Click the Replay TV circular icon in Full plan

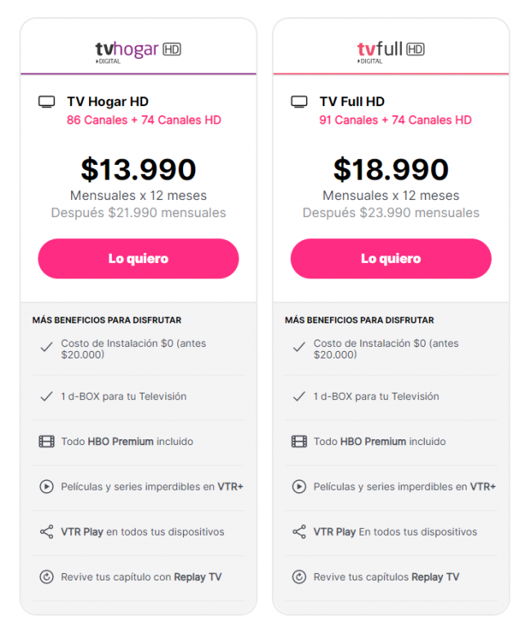point(299,577)
